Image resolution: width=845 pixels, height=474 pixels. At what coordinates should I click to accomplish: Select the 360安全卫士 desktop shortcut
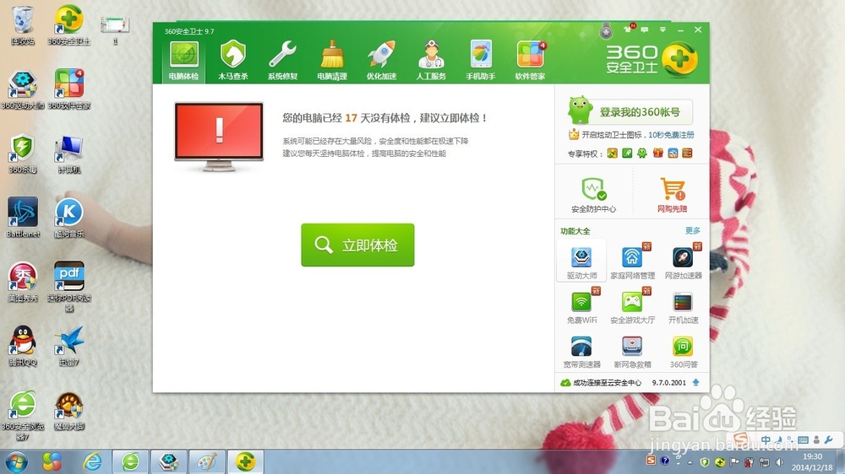69,25
